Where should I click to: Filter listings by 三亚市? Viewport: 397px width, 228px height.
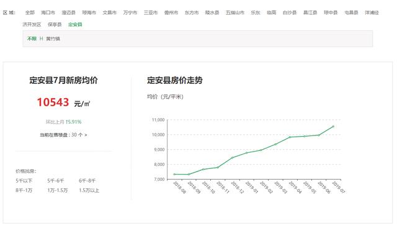pyautogui.click(x=151, y=12)
